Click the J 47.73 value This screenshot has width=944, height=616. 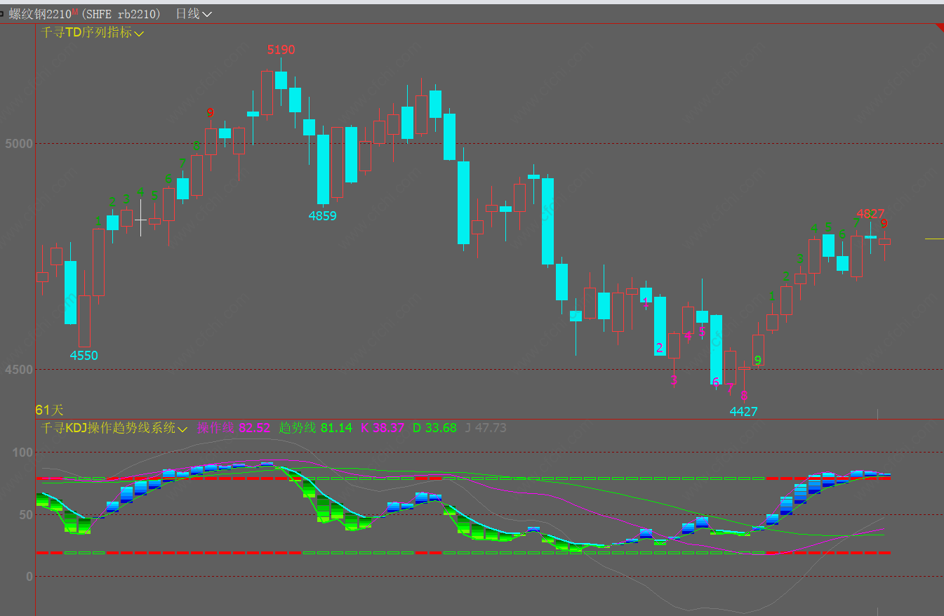pos(486,428)
